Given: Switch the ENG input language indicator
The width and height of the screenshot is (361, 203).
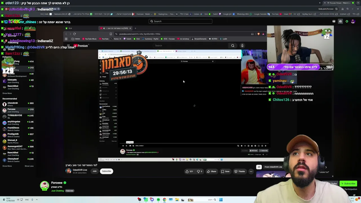Looking at the screenshot, I should click(x=27, y=200).
